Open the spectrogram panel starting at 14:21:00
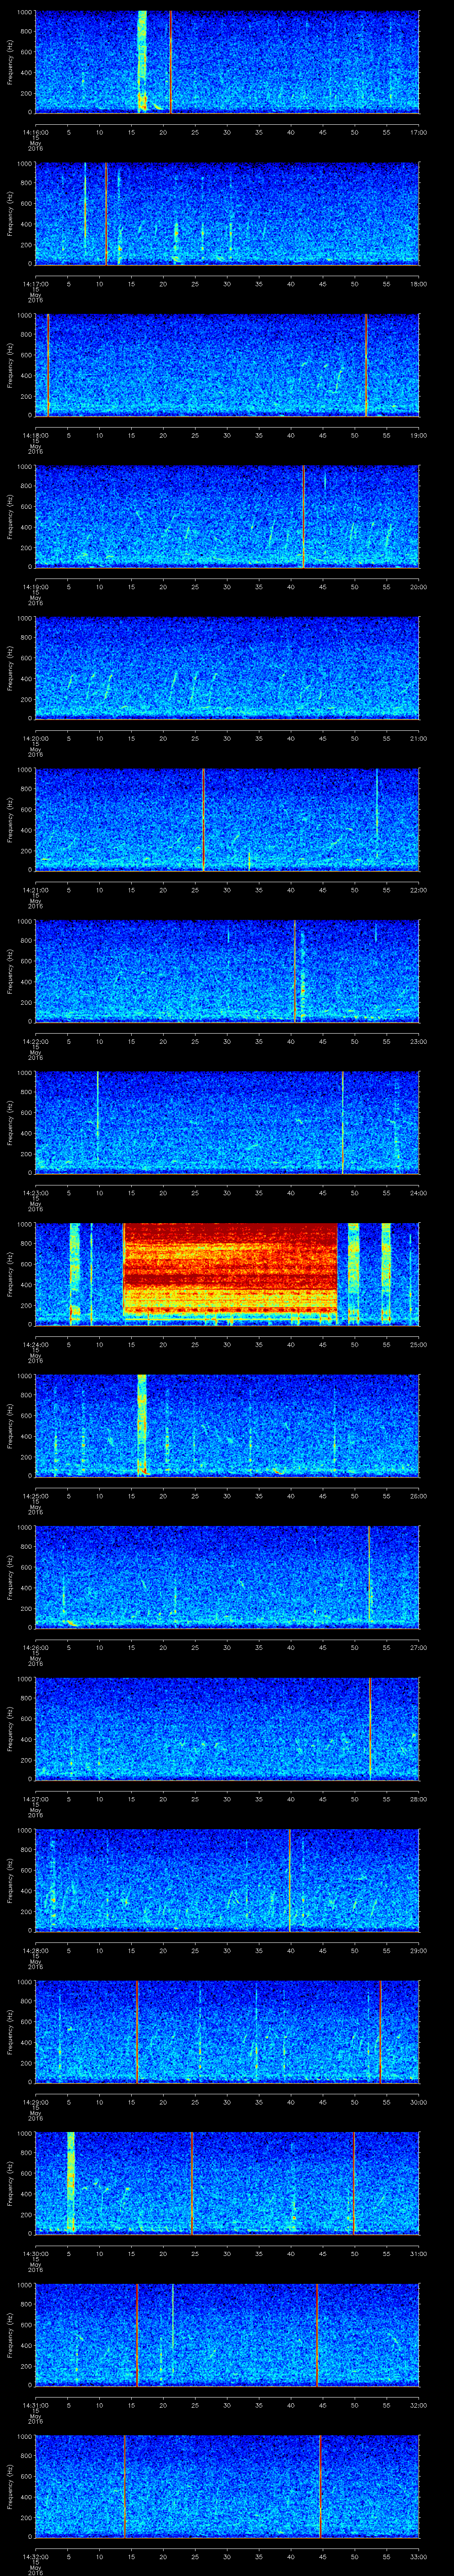The width and height of the screenshot is (454, 2576). click(227, 820)
